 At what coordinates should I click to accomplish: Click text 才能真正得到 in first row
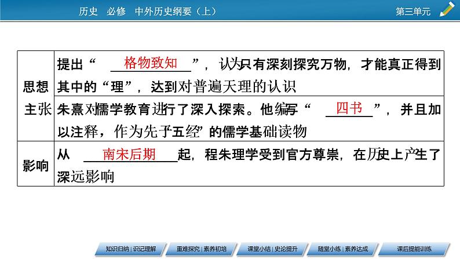[x=401, y=64]
